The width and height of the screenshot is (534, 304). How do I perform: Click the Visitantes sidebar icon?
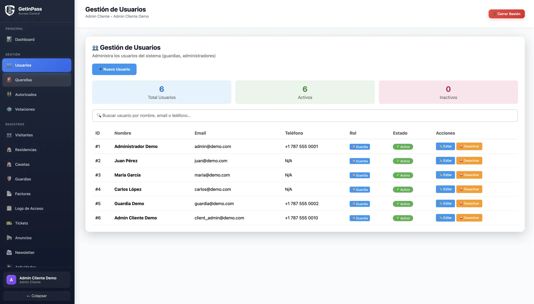(x=9, y=135)
